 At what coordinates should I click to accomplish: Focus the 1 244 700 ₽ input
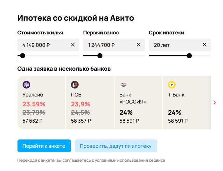click(108, 45)
